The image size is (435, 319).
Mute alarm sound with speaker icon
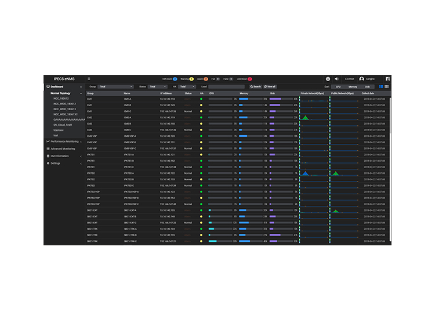click(x=336, y=79)
